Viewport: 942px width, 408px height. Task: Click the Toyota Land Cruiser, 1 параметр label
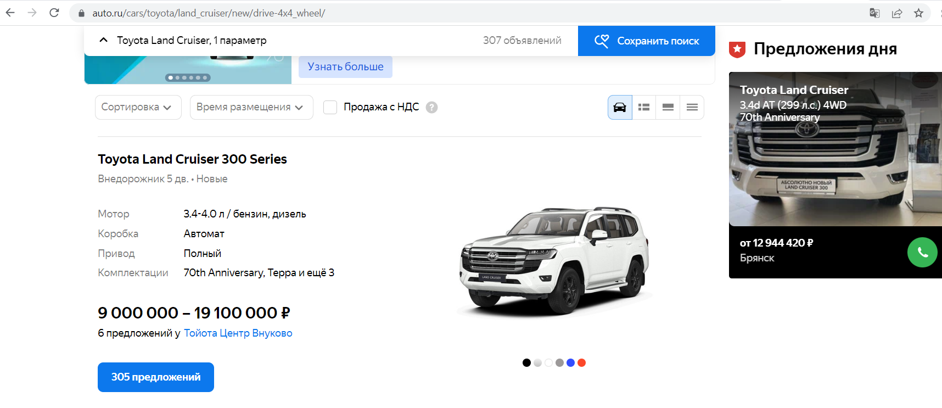pos(192,41)
